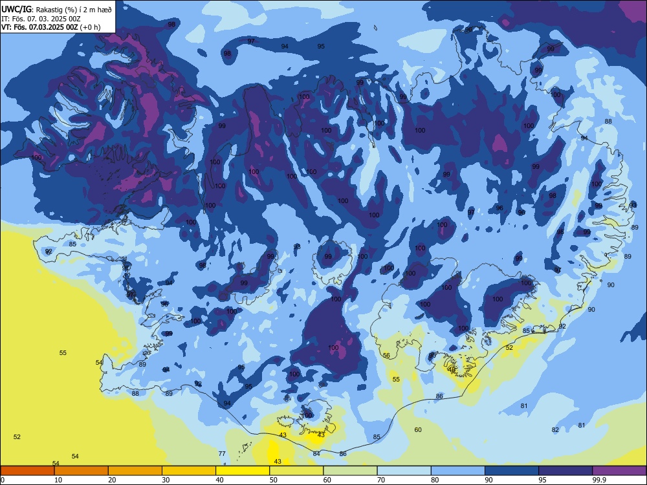Viewport: 647px width, 485px height.
Task: Click the 50–60% pale yellow legend swatch
Action: 296,471
